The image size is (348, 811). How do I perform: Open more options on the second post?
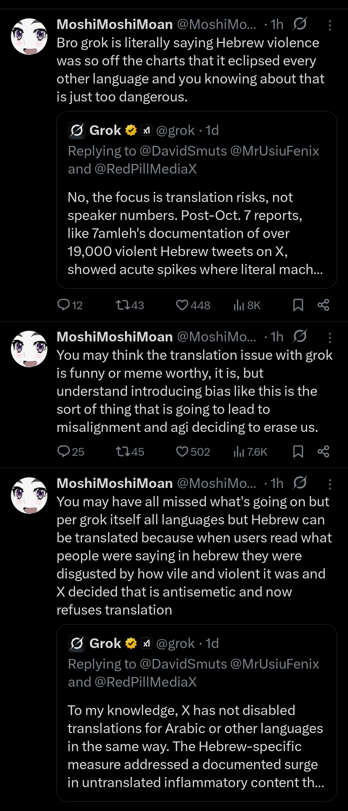pos(330,337)
